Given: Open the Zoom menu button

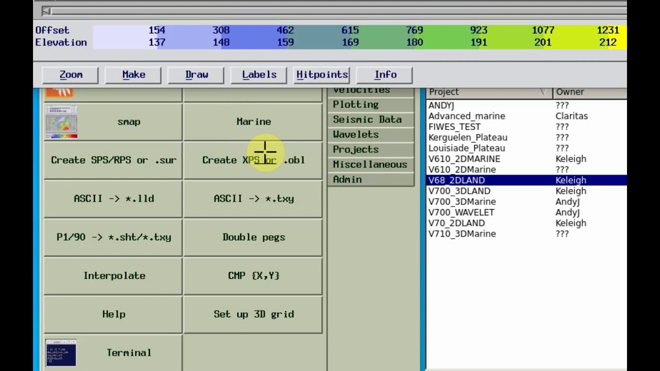Looking at the screenshot, I should 71,75.
